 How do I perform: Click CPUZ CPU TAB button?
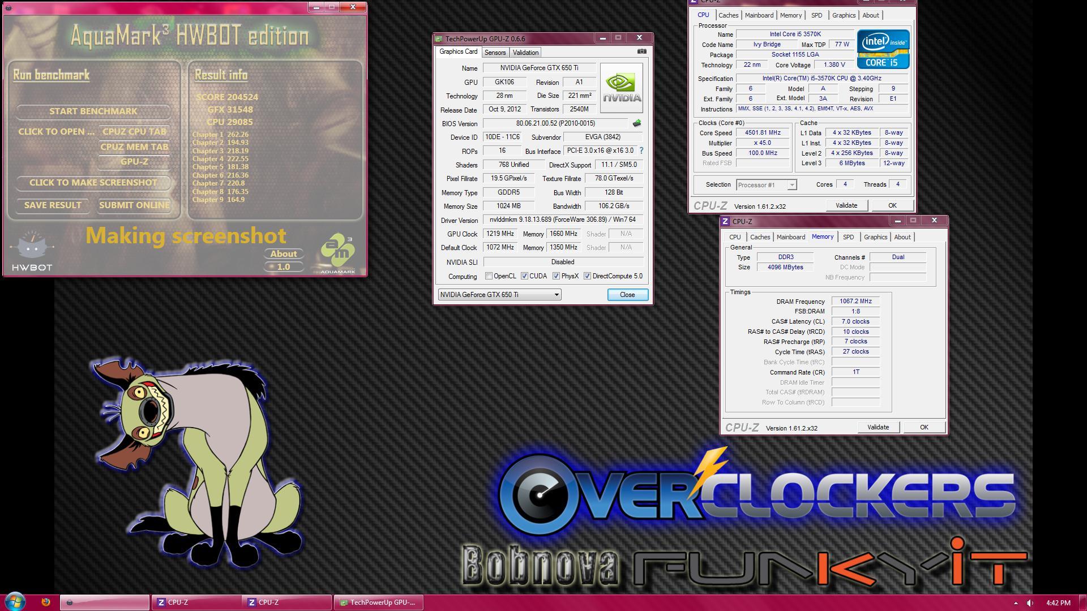point(134,132)
